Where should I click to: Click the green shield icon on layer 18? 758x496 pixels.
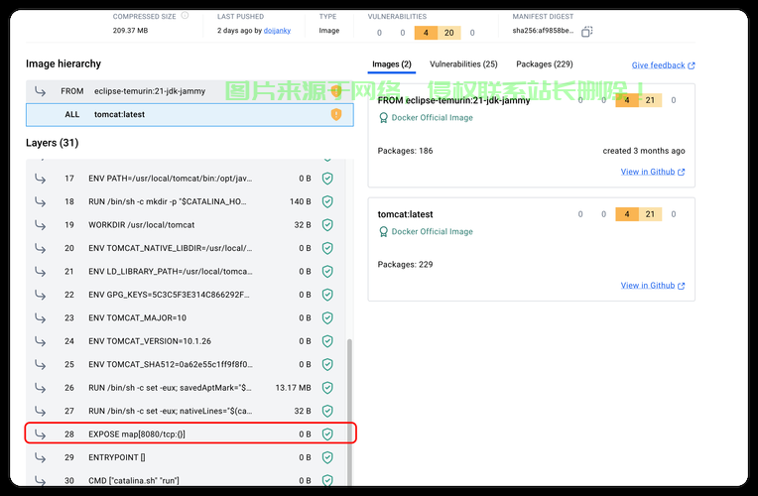coord(326,201)
